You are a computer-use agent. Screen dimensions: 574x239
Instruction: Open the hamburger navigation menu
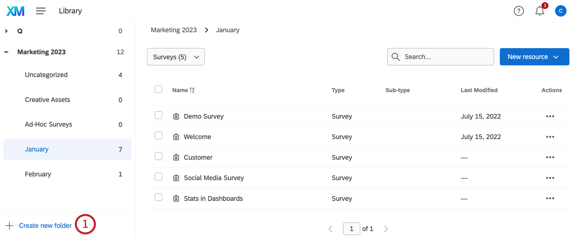coord(41,11)
